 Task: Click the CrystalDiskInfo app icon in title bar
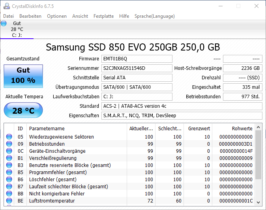(x=7, y=6)
